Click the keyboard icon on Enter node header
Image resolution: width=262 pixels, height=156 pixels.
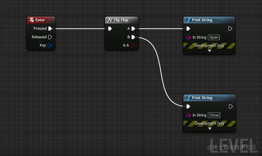tap(32, 20)
